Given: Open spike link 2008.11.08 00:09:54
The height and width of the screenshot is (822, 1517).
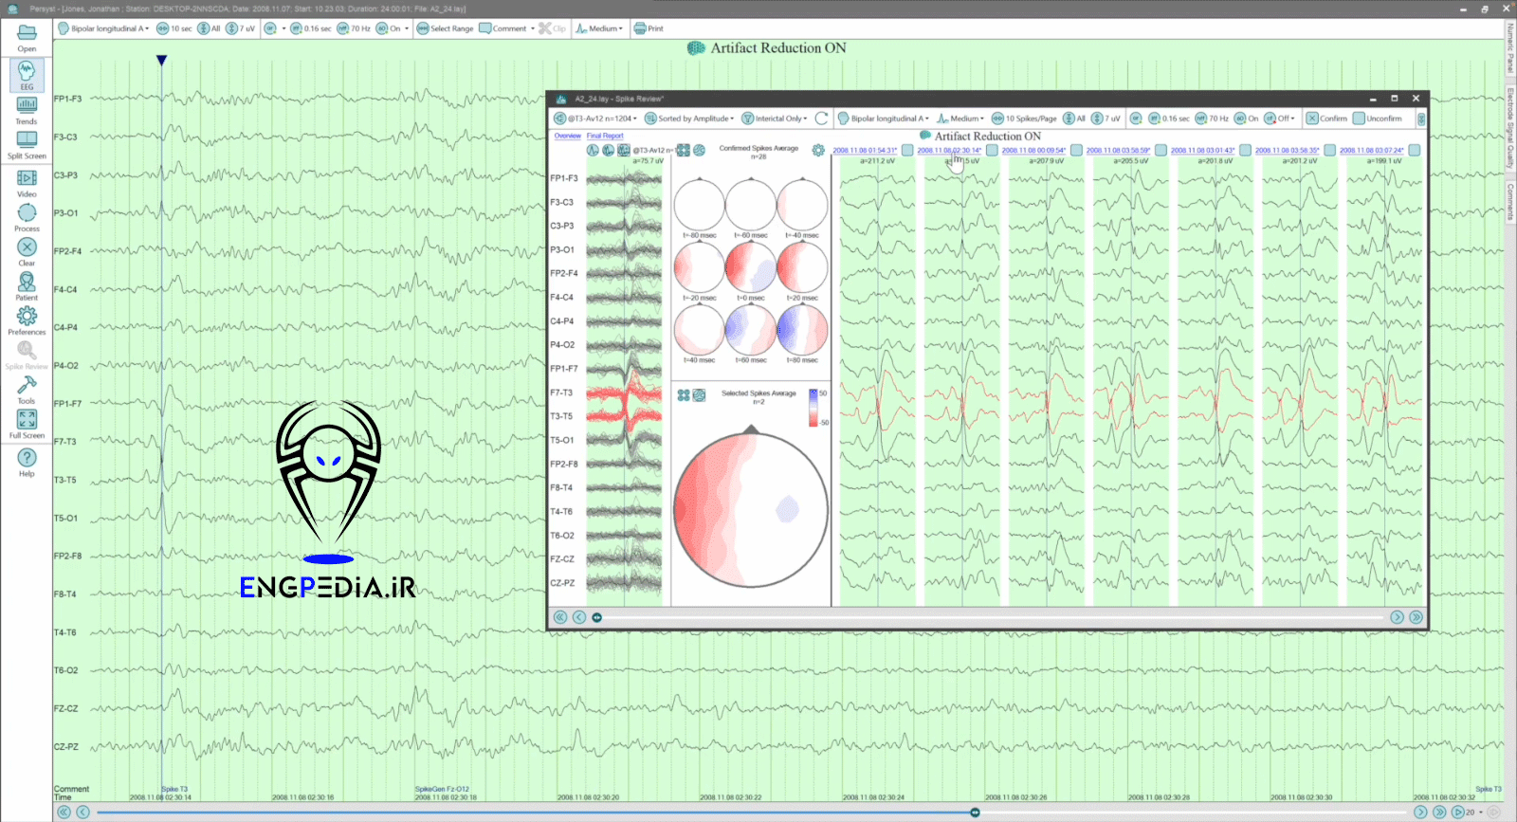Looking at the screenshot, I should [x=1033, y=151].
